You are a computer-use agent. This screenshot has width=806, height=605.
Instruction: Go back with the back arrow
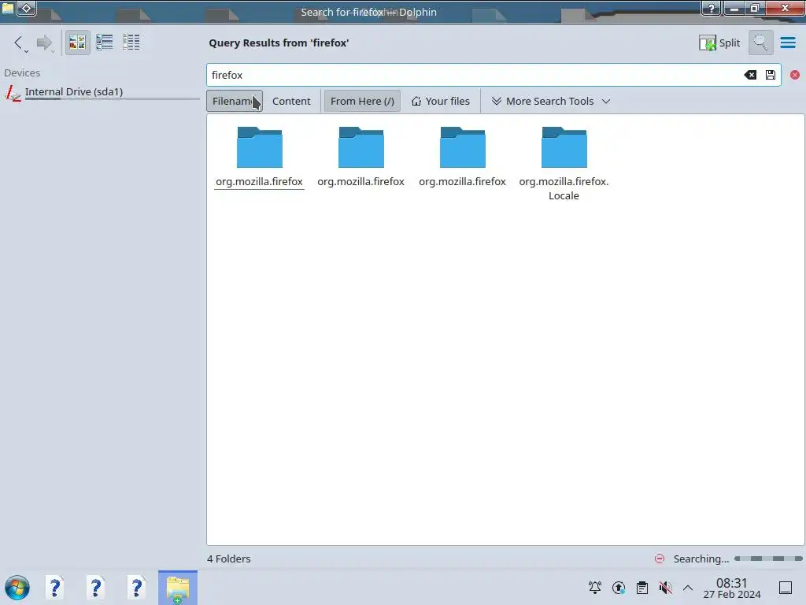(x=19, y=43)
